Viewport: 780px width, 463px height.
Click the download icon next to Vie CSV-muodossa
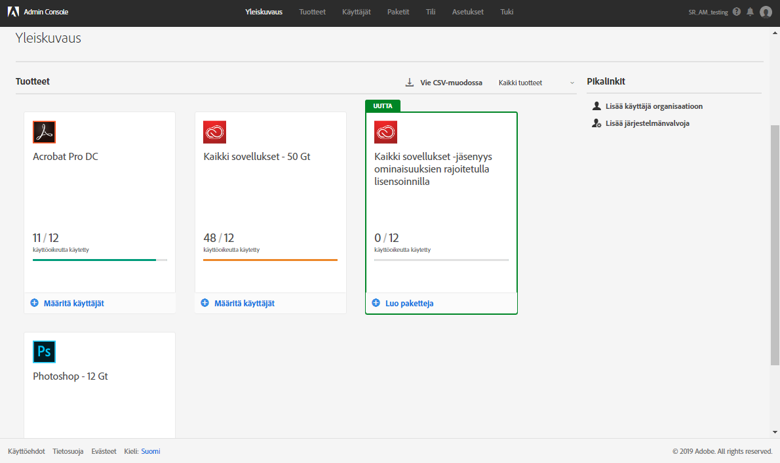(x=411, y=82)
